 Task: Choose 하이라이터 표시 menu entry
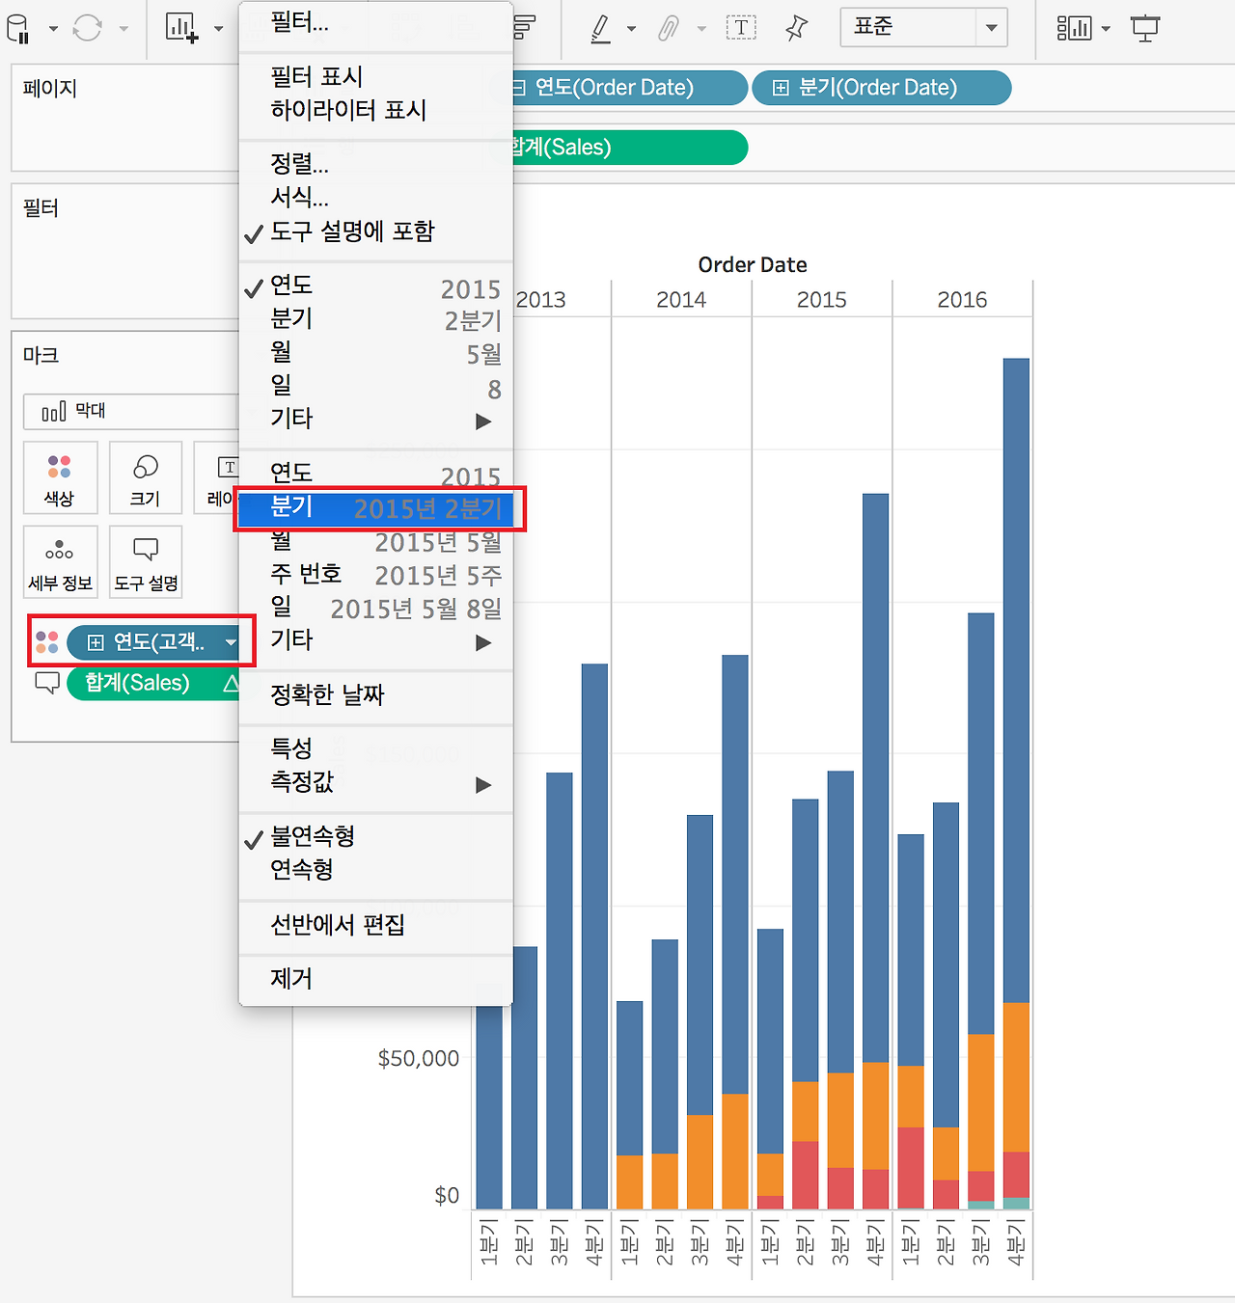(x=375, y=110)
